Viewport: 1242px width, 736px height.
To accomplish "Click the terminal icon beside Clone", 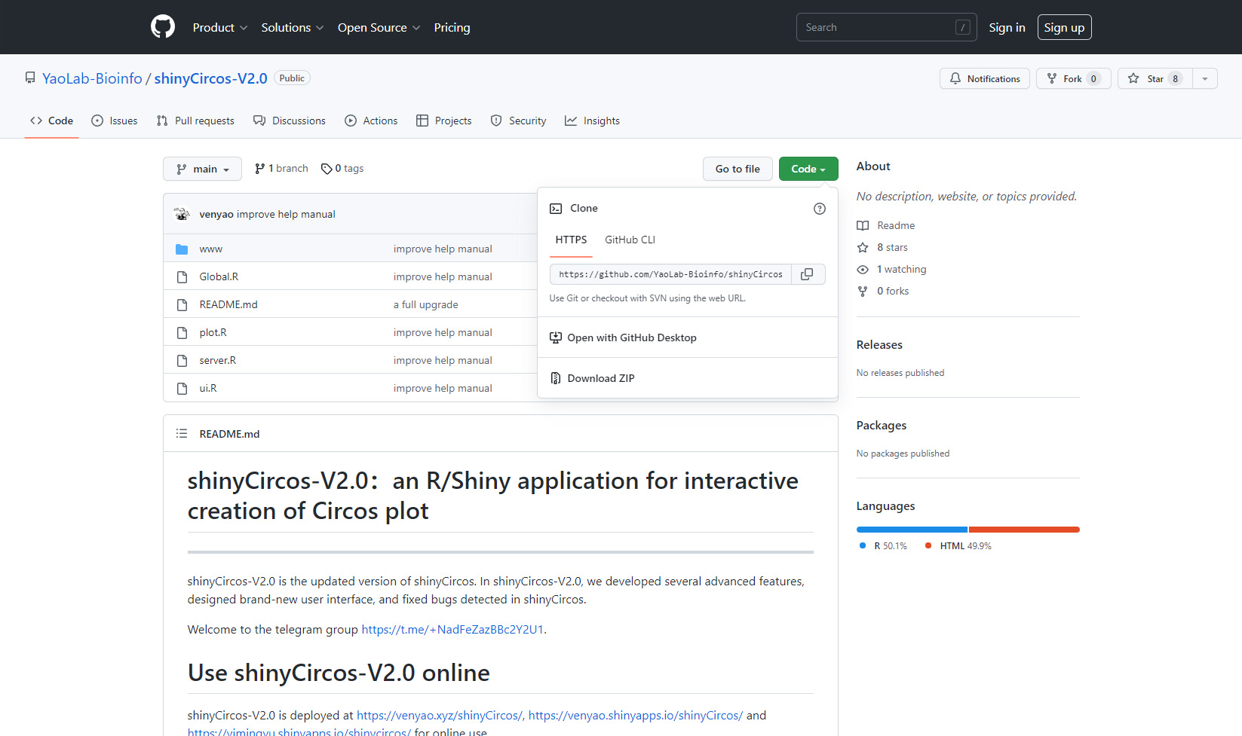I will (x=556, y=209).
